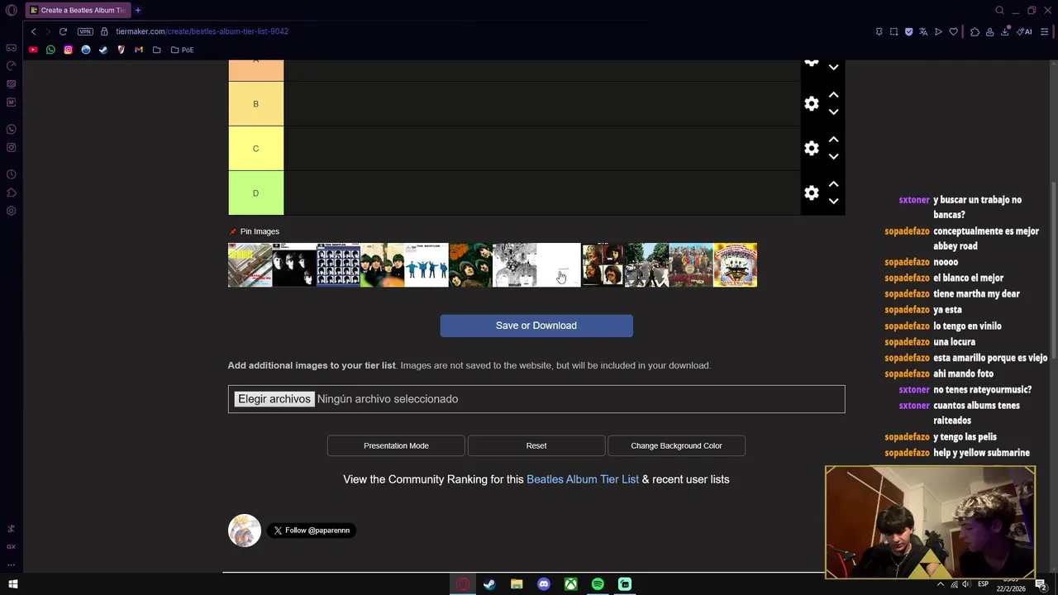The width and height of the screenshot is (1058, 595).
Task: Open the Opera main menu
Action: tap(11, 10)
